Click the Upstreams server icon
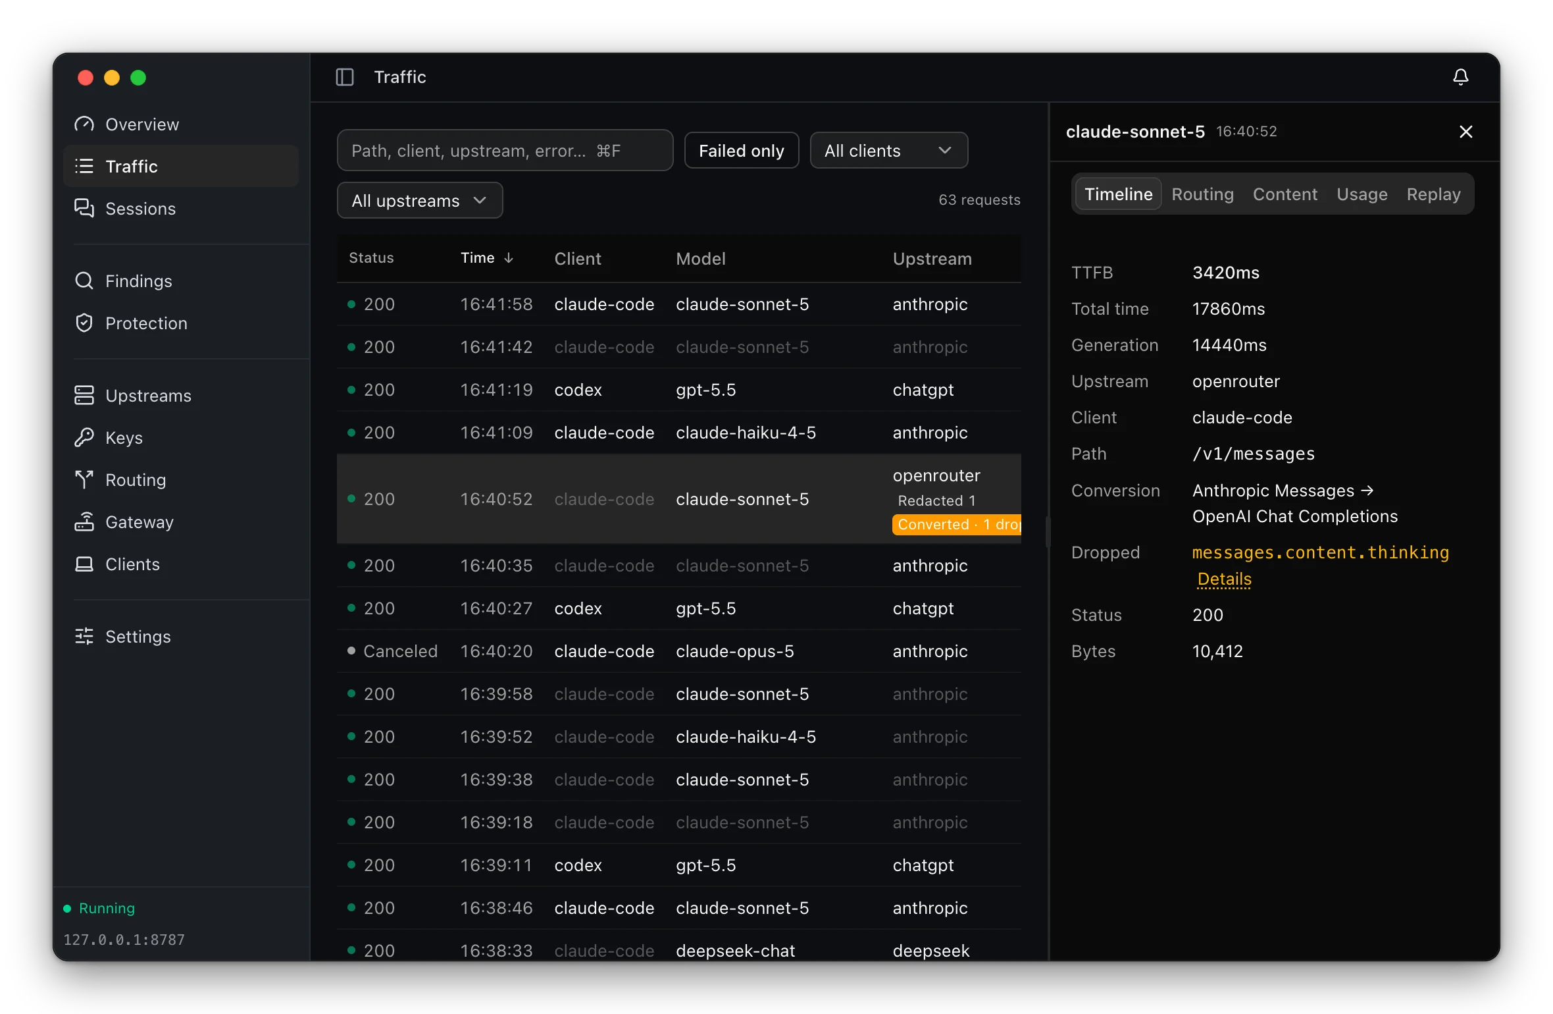1553x1014 pixels. [x=84, y=396]
